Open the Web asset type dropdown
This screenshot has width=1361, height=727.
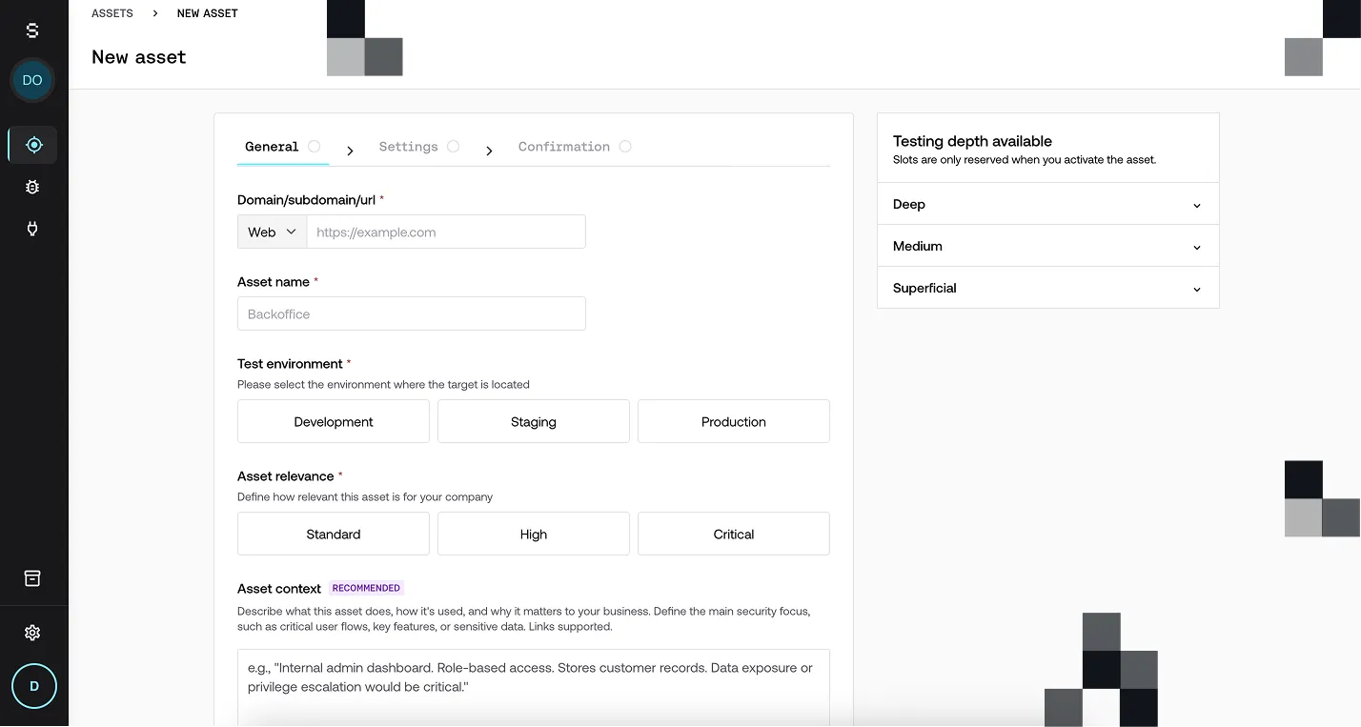coord(273,232)
